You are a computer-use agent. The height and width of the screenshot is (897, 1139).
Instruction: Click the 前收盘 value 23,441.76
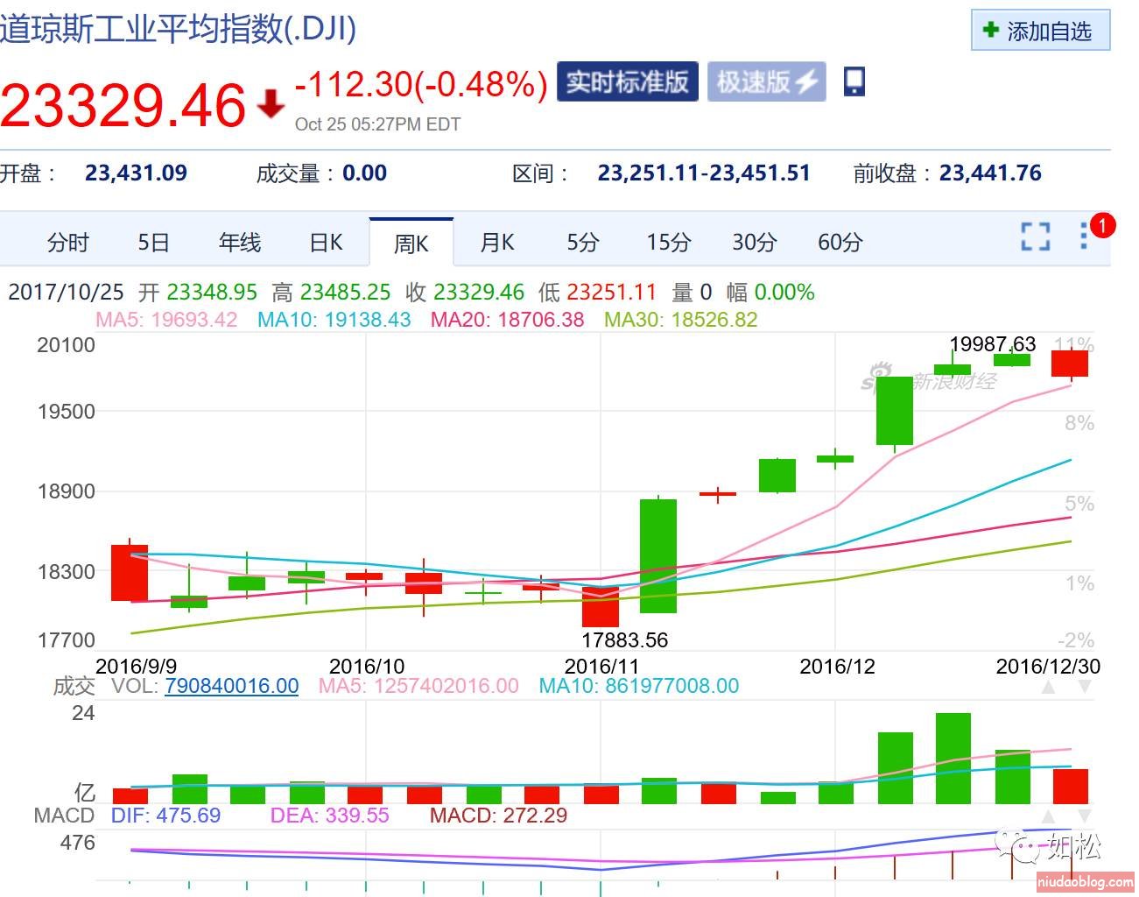click(x=990, y=173)
